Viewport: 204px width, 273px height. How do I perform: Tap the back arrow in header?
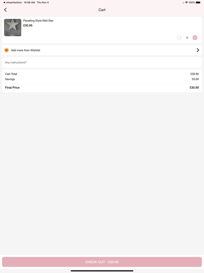tap(5, 10)
